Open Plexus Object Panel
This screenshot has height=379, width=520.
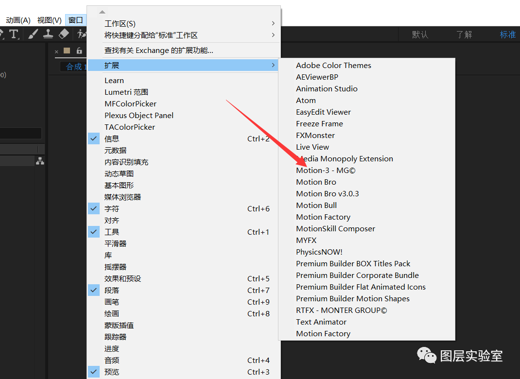(x=183, y=115)
